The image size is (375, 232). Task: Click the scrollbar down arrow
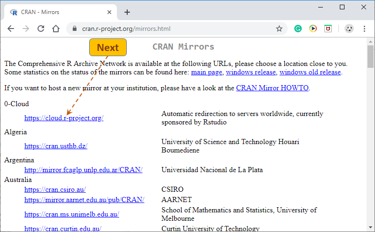coord(370,227)
